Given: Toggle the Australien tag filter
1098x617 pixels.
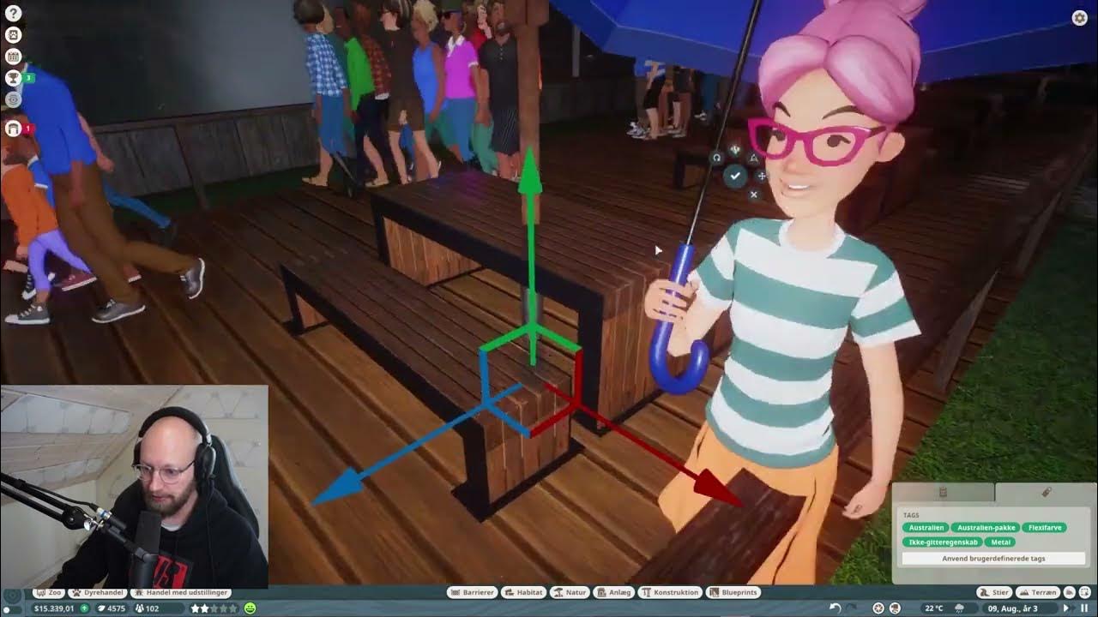Looking at the screenshot, I should [x=926, y=528].
